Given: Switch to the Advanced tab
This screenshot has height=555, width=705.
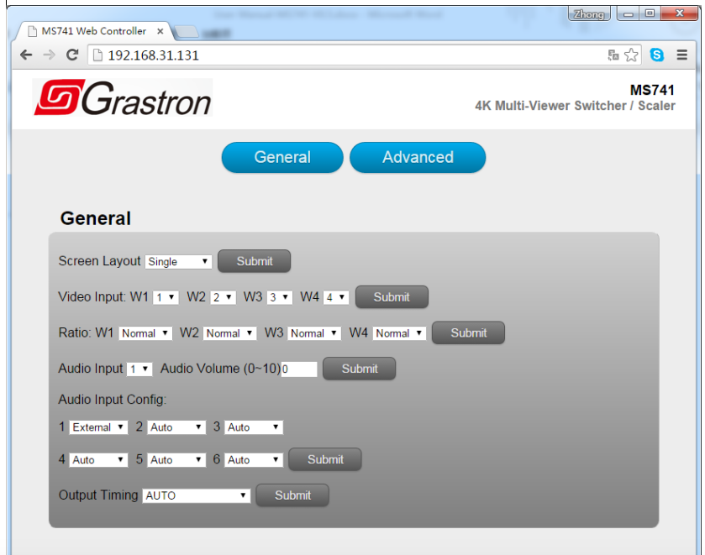Looking at the screenshot, I should pyautogui.click(x=418, y=158).
